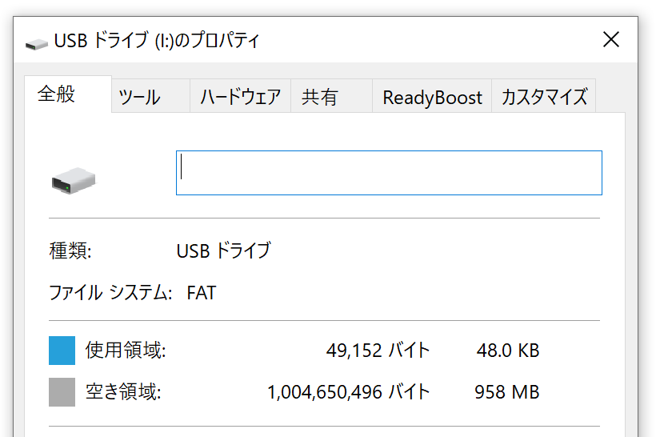
Task: Focus the volume label text field
Action: [x=389, y=173]
